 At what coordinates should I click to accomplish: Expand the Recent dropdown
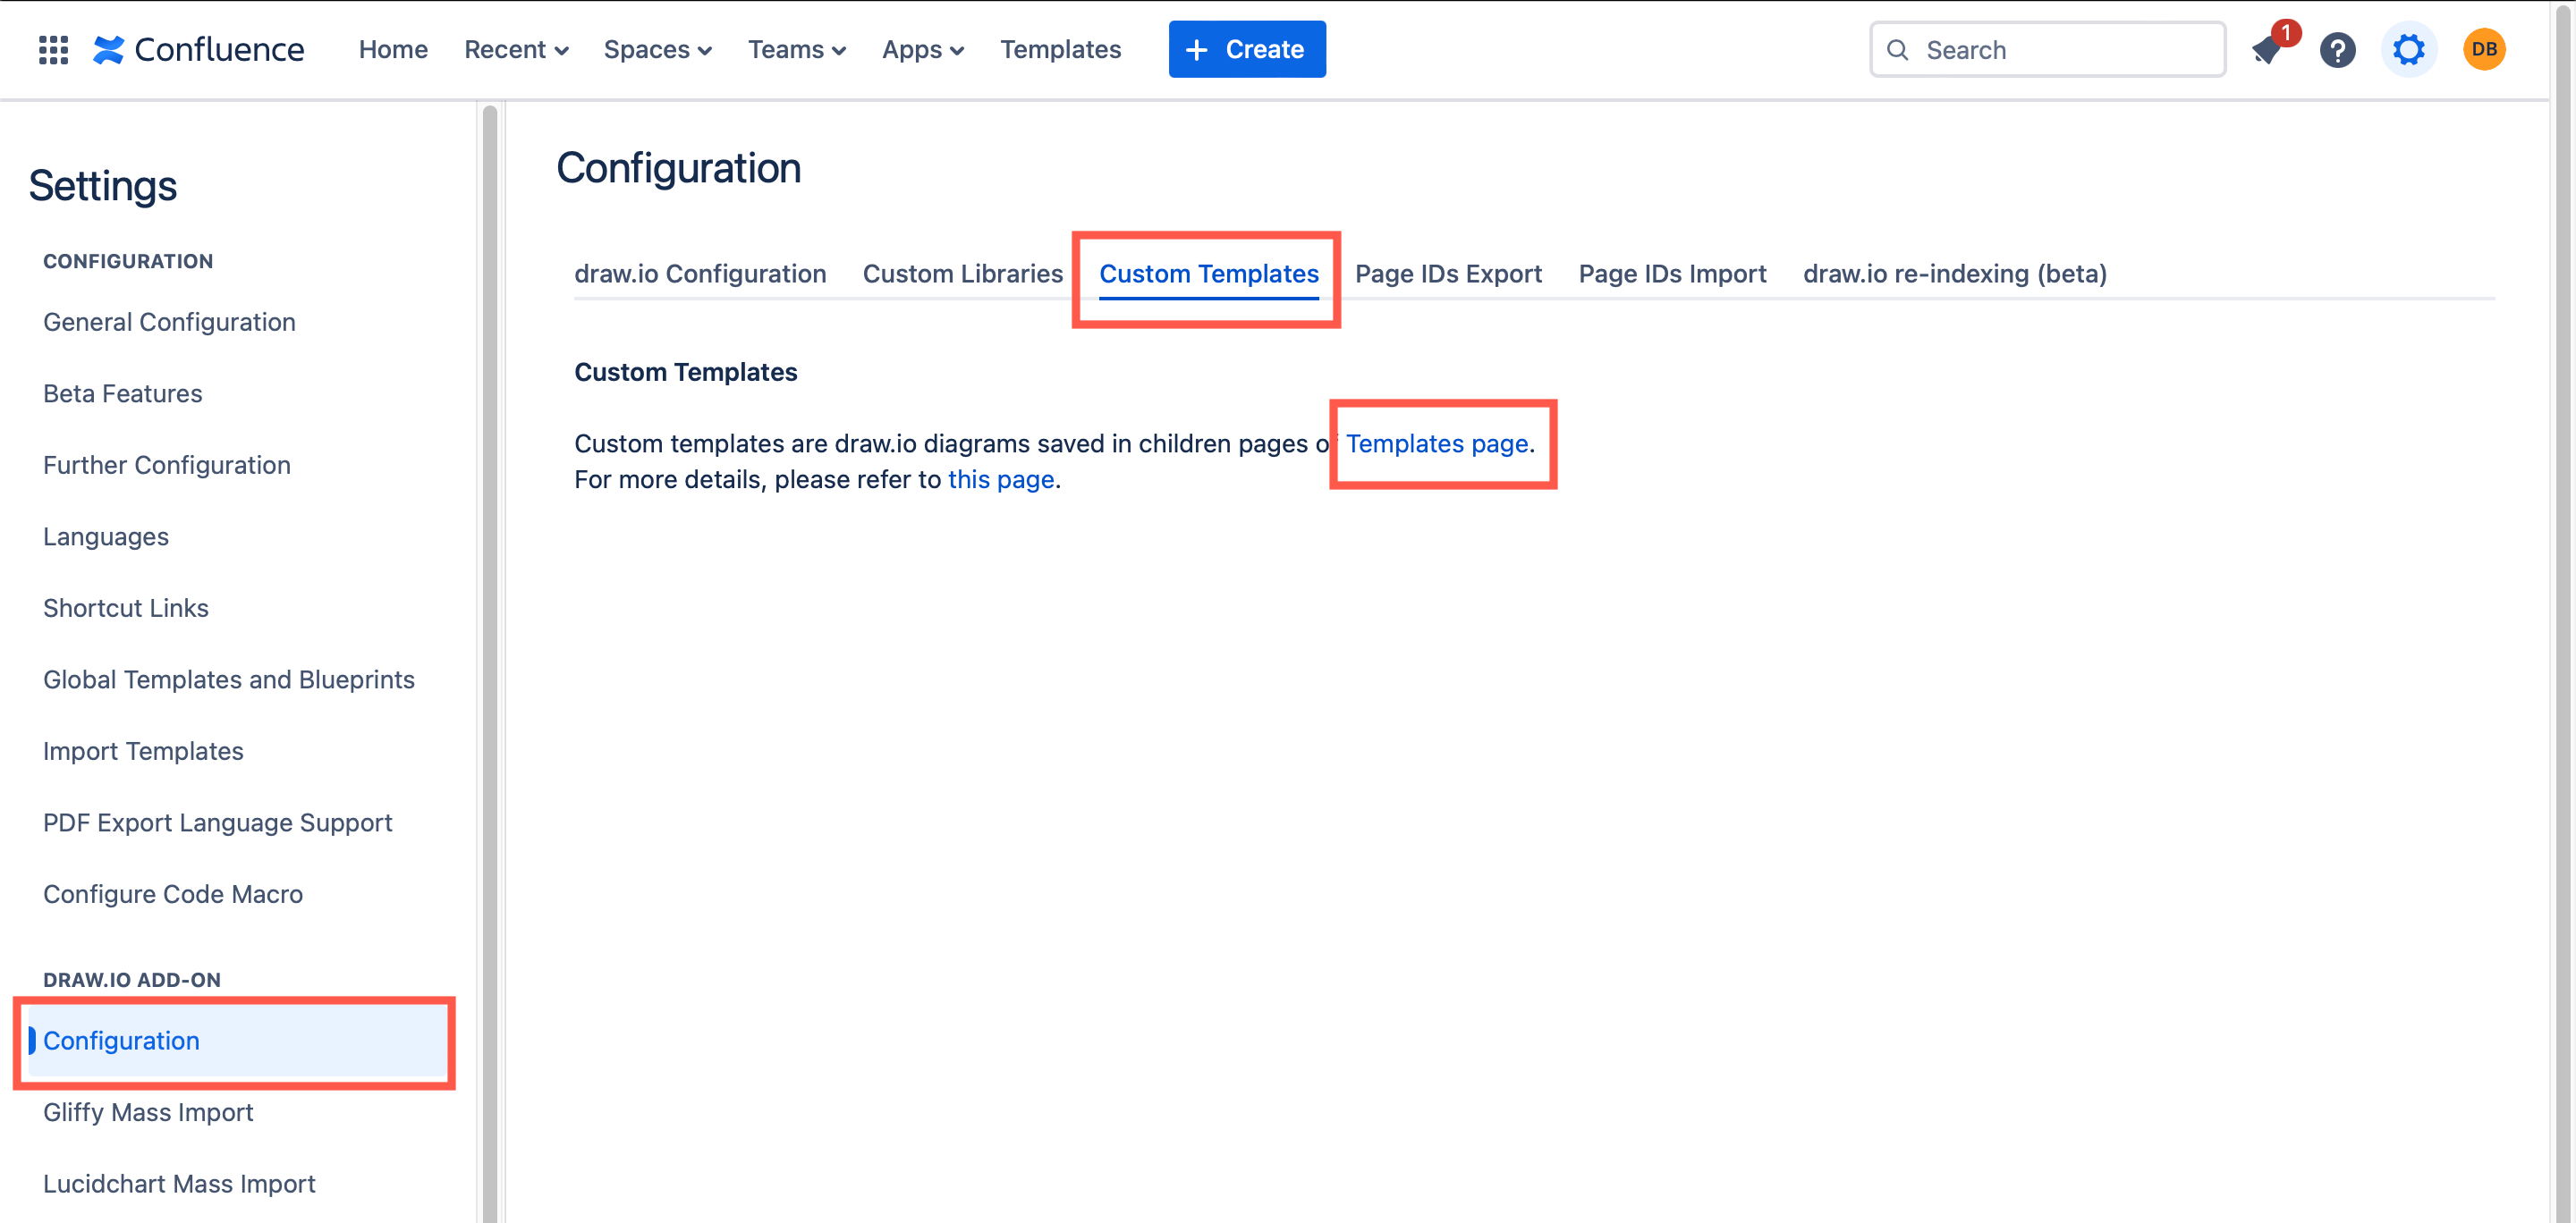coord(516,49)
